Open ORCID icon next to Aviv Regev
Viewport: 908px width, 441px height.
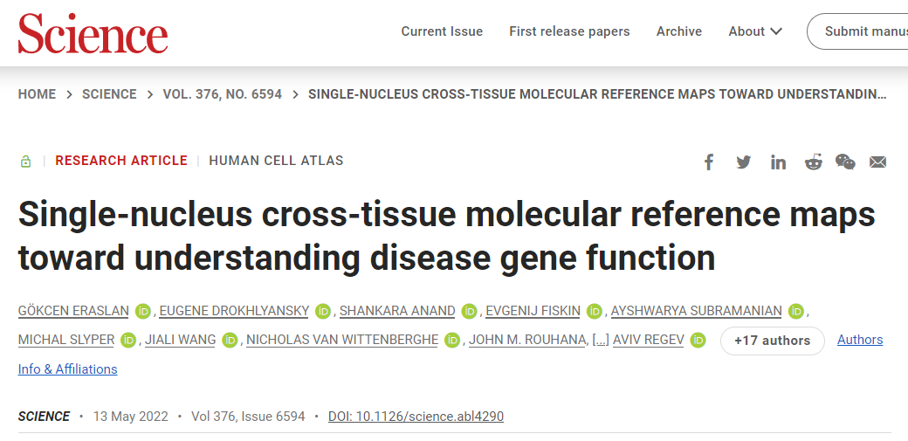click(698, 341)
